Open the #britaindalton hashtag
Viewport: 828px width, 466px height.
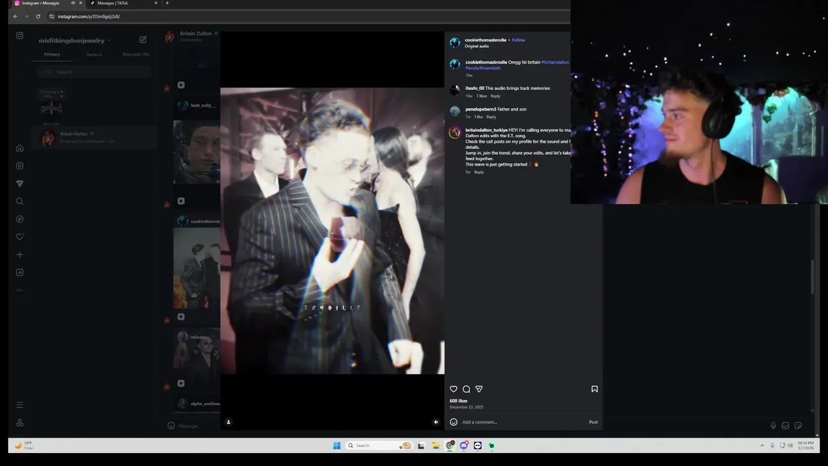point(555,62)
